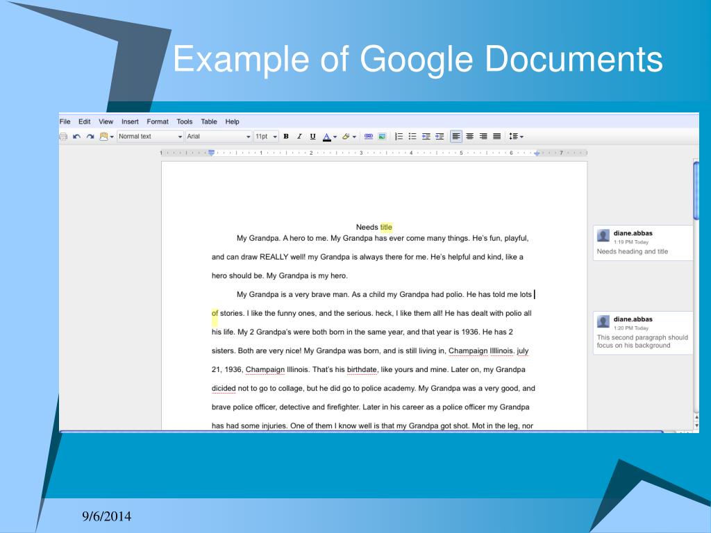This screenshot has width=711, height=533.
Task: Toggle italic formatting
Action: coord(299,137)
